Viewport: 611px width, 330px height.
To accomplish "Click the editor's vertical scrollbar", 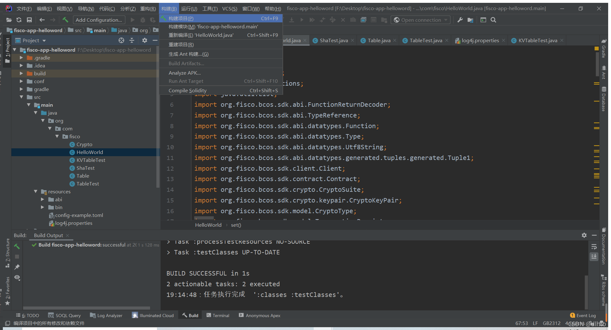I will click(x=597, y=65).
